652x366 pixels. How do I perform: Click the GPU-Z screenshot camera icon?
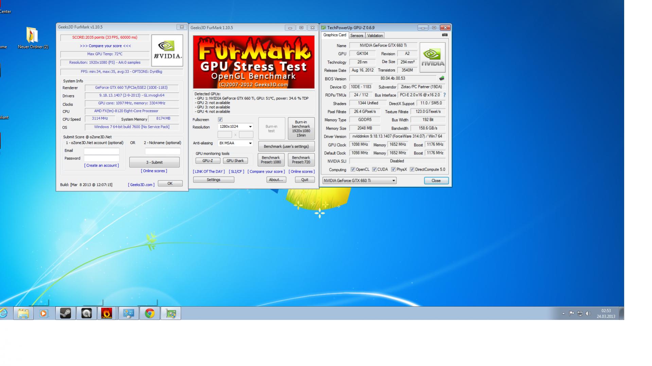(x=445, y=35)
